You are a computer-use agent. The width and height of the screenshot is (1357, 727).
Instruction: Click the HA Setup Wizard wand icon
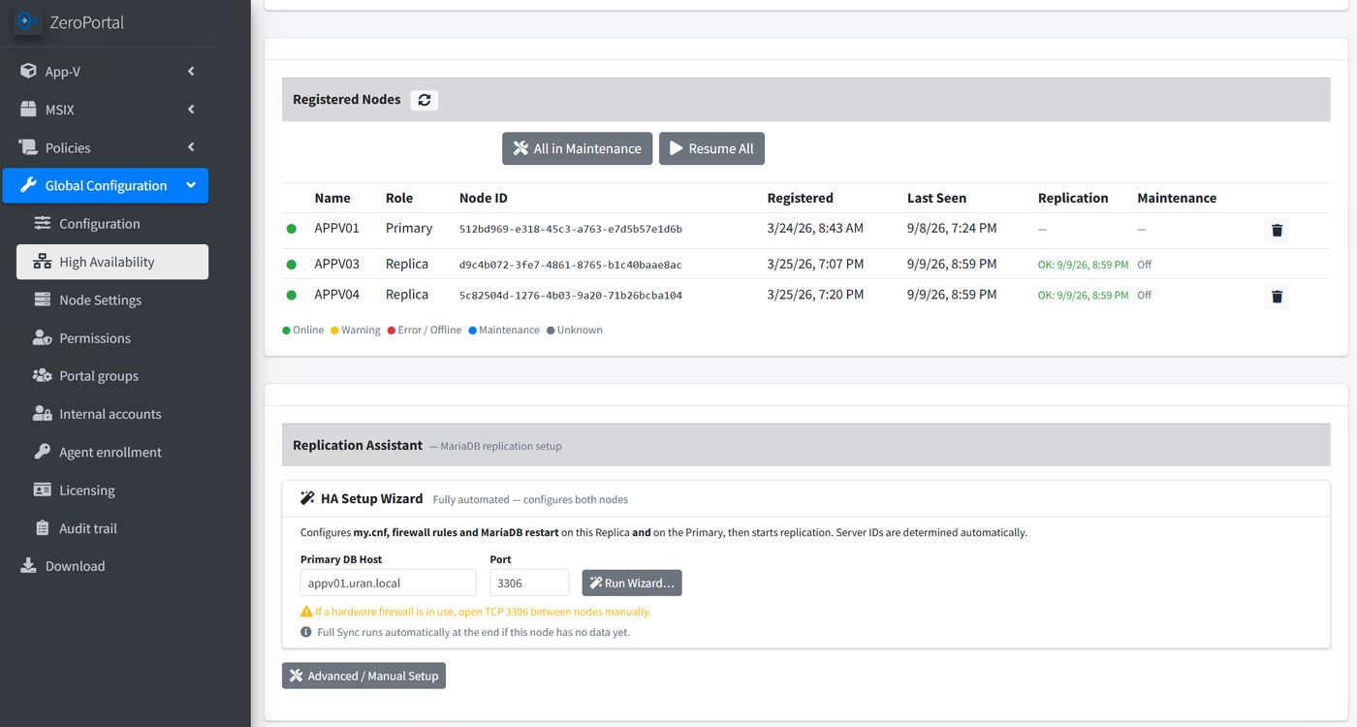tap(307, 499)
